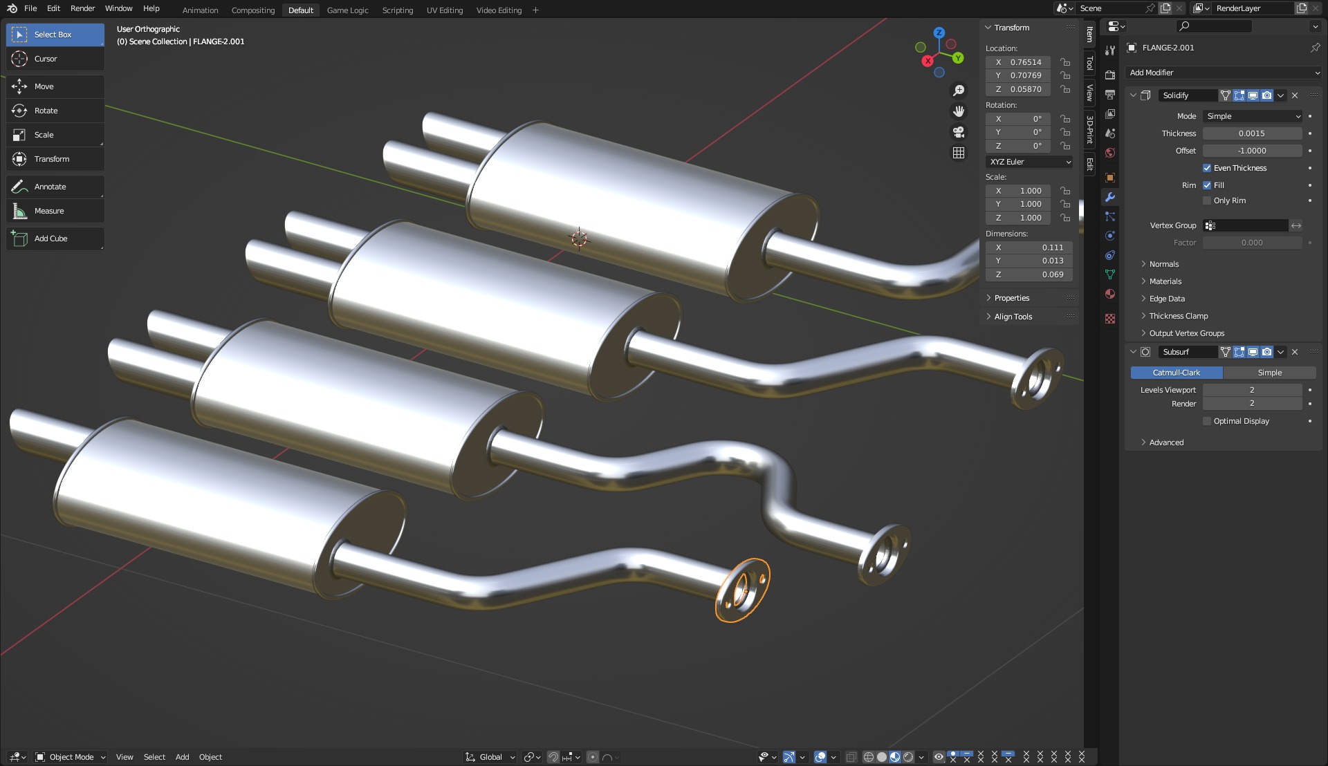Viewport: 1328px width, 766px height.
Task: Uncheck Rim Fill checkbox
Action: point(1207,185)
